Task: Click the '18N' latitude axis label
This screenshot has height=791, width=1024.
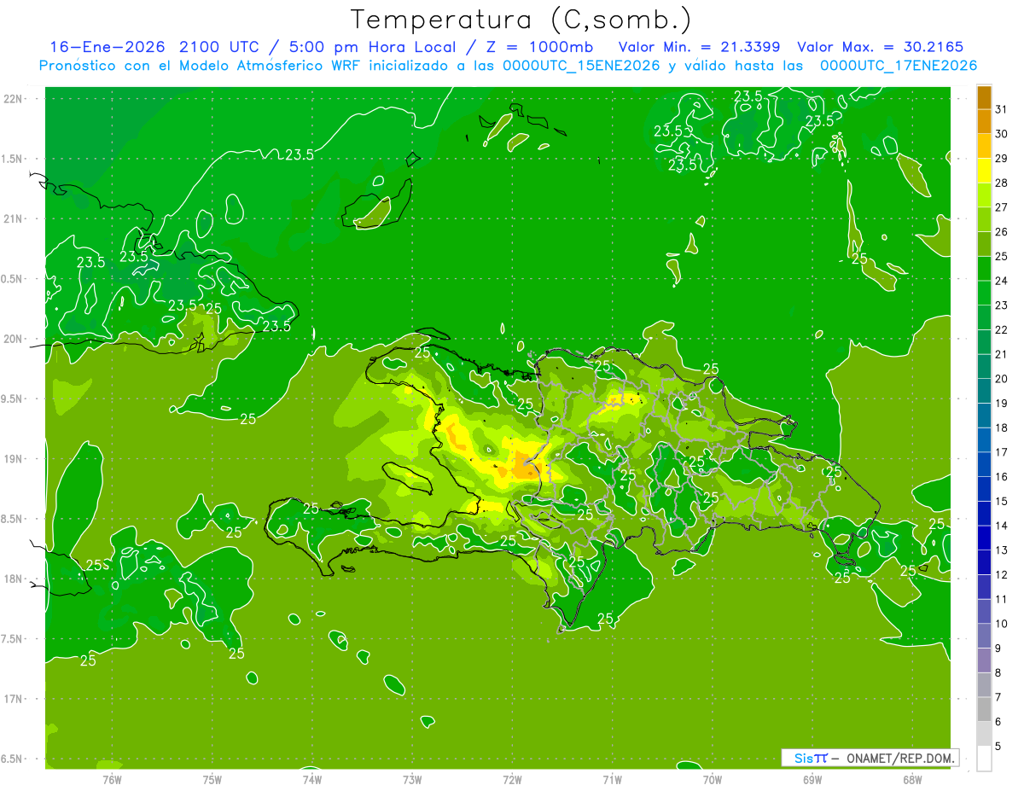Action: click(x=14, y=579)
